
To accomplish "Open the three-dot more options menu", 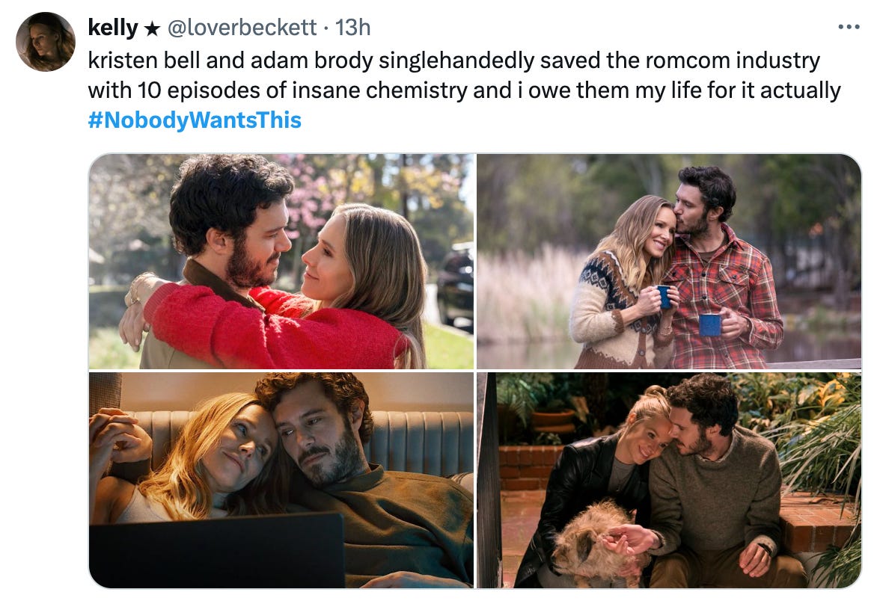I will point(849,27).
